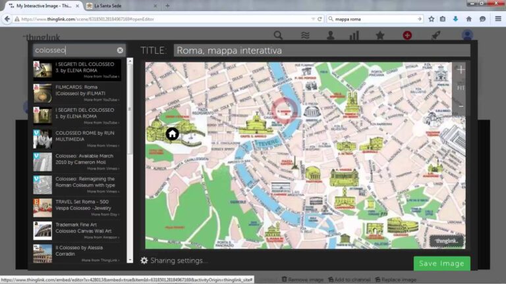Click the red circle tag on map

[285, 111]
